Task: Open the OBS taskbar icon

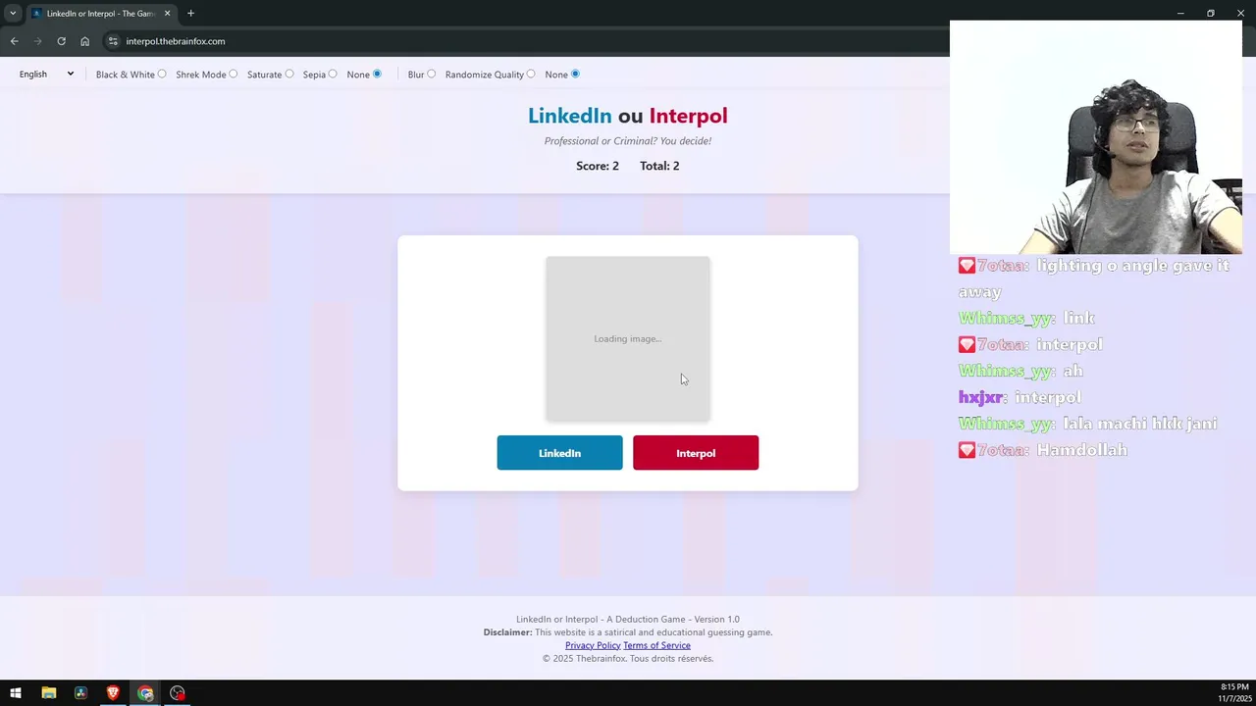Action: pos(178,693)
